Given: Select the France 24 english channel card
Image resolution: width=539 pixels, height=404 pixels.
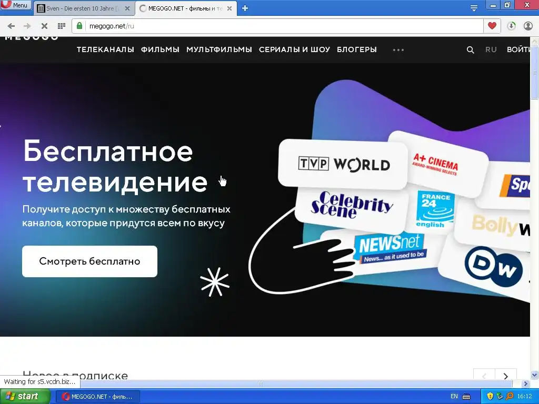Looking at the screenshot, I should (434, 209).
